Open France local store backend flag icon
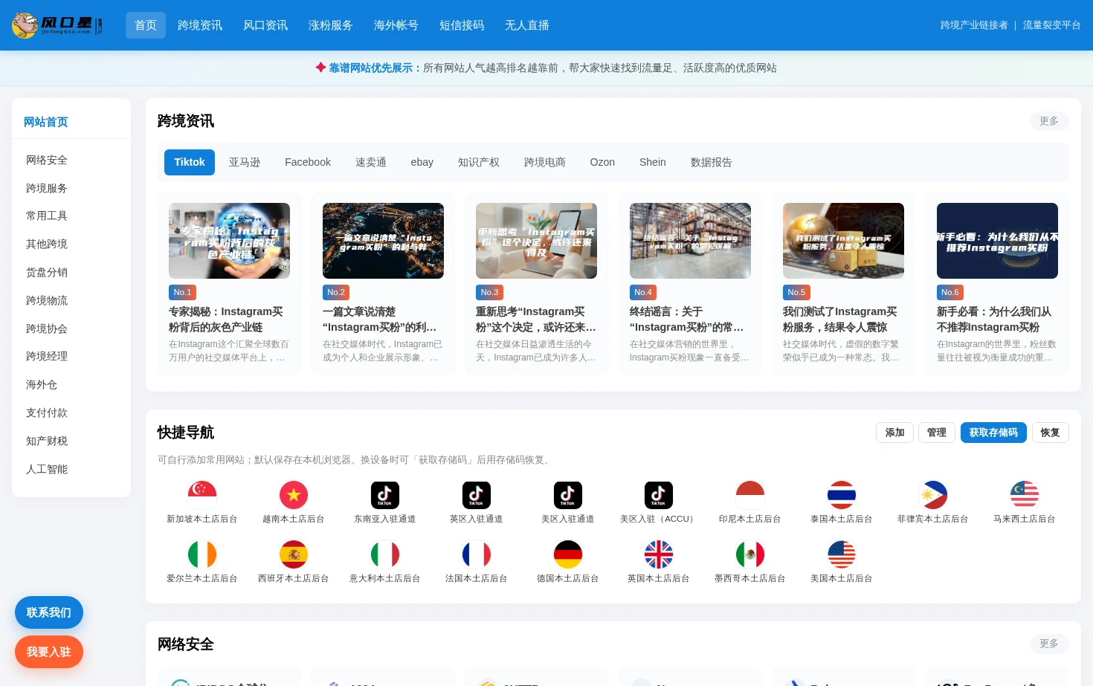 coord(477,554)
